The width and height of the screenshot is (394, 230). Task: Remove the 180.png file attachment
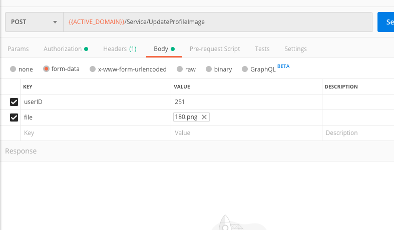pyautogui.click(x=204, y=117)
